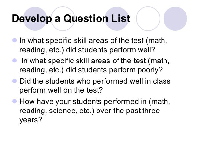
Task: Click the fourth lavender bullet dot
Action: [x=15, y=101]
